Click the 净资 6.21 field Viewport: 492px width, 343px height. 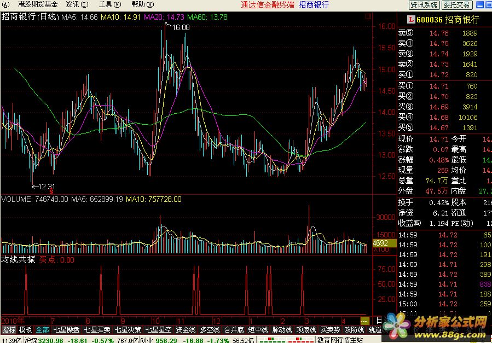424,213
